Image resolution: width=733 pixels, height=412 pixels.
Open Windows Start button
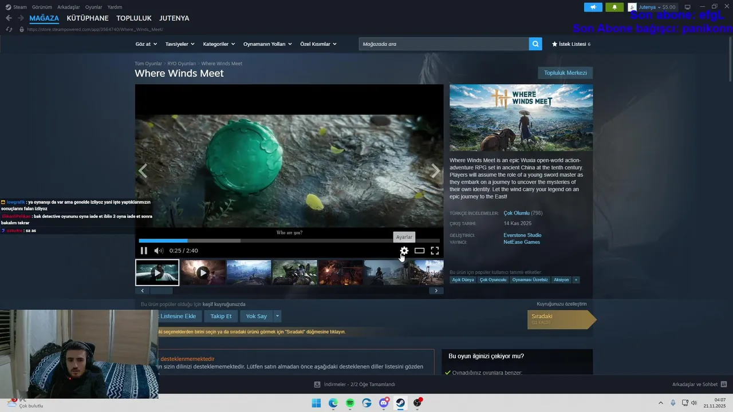coord(316,403)
